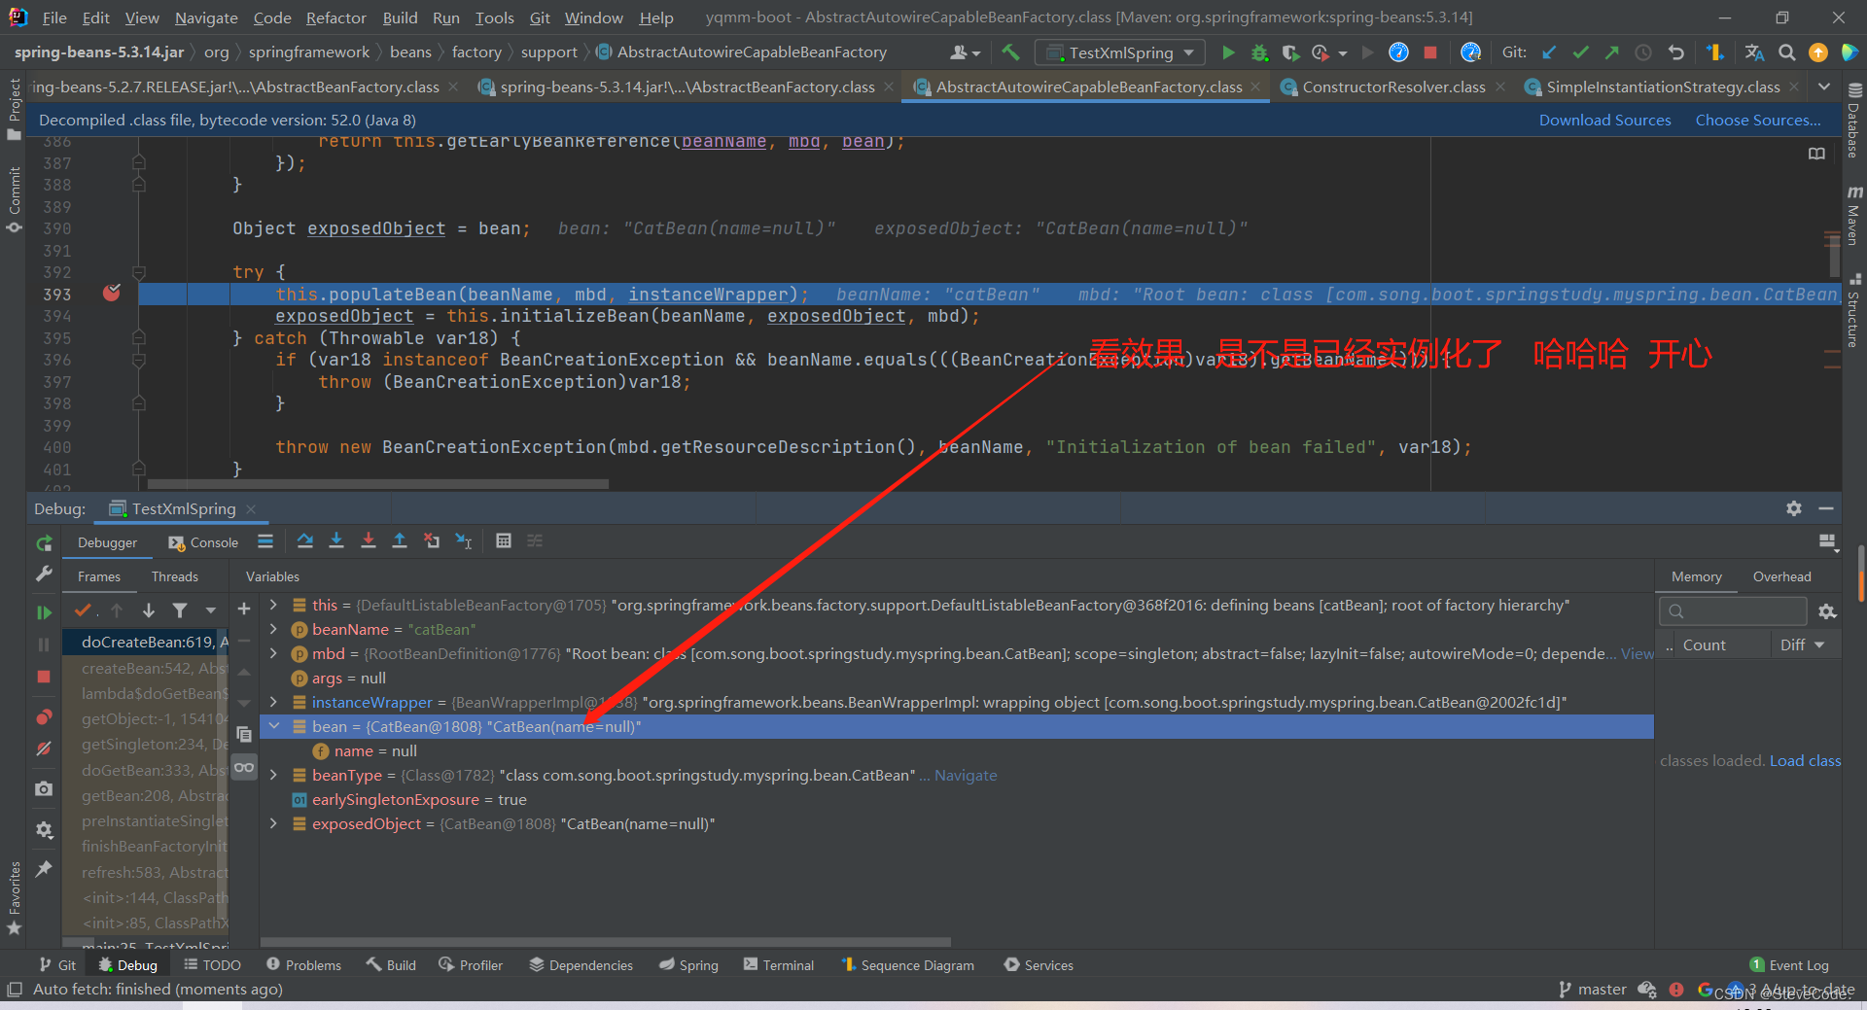
Task: Click the Git update project arrow
Action: [x=1549, y=52]
